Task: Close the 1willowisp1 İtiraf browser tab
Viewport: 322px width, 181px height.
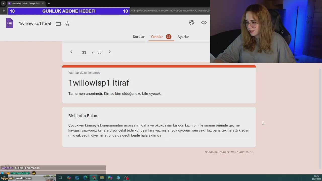Action: coord(43,3)
